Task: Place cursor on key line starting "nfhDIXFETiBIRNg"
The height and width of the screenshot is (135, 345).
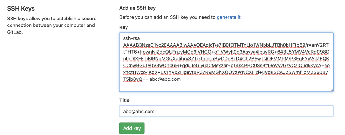Action: tap(224, 59)
